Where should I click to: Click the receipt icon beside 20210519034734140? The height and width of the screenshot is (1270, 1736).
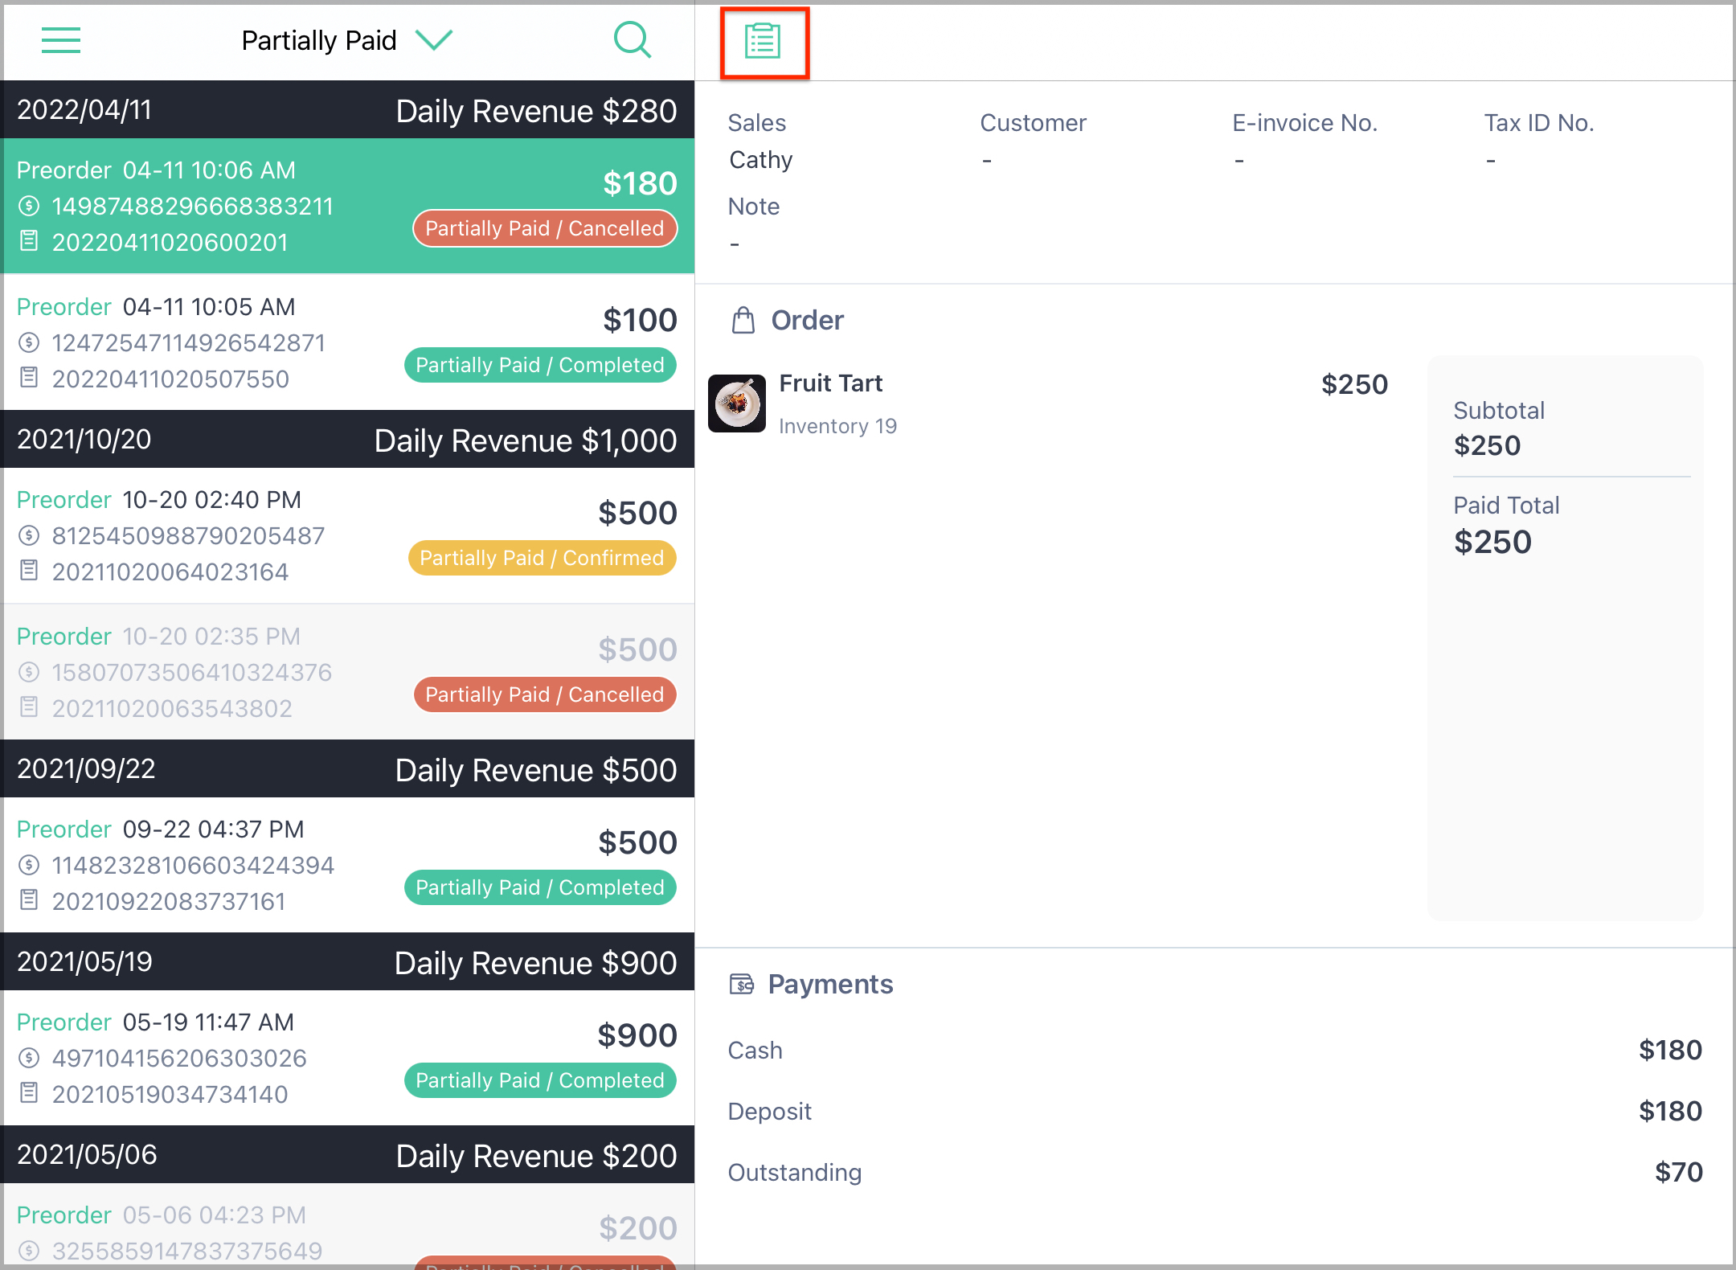(29, 1092)
